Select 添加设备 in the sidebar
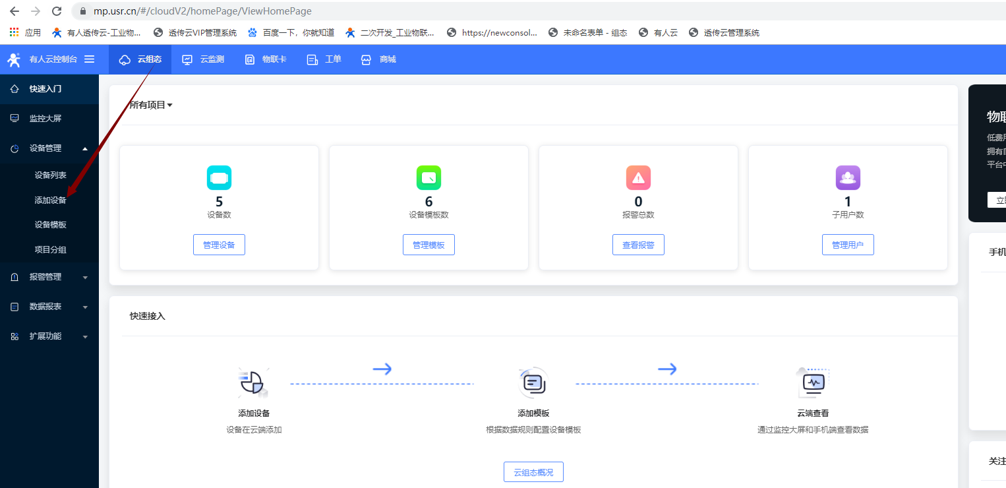This screenshot has width=1006, height=488. (51, 200)
